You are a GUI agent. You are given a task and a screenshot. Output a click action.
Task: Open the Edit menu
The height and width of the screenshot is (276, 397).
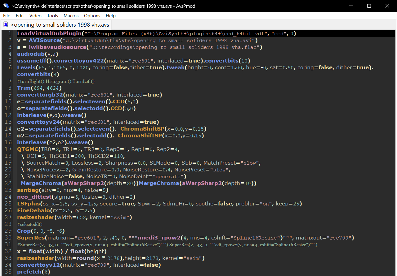20,15
